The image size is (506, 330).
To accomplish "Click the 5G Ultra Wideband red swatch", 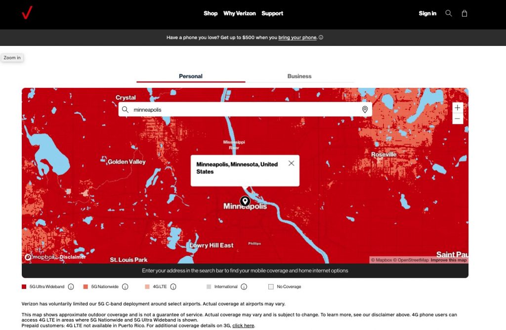I will [24, 287].
